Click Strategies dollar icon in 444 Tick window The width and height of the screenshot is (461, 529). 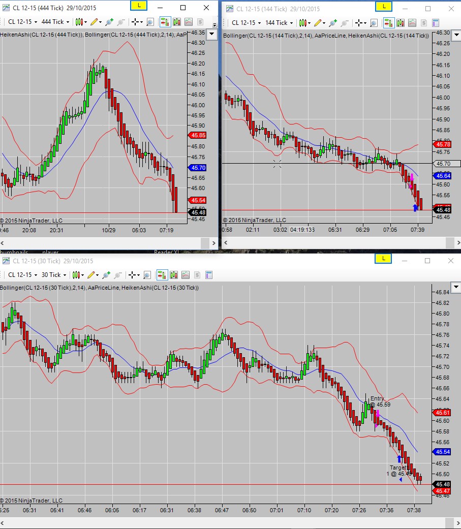[200, 22]
